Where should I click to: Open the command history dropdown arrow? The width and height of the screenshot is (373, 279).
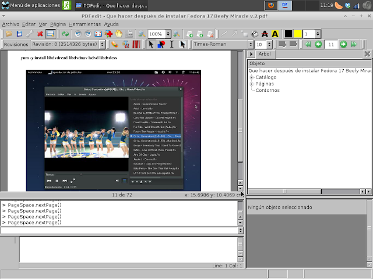click(241, 230)
